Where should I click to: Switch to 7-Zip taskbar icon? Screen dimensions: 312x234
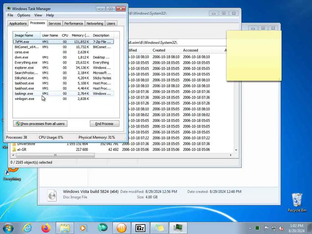(140, 228)
